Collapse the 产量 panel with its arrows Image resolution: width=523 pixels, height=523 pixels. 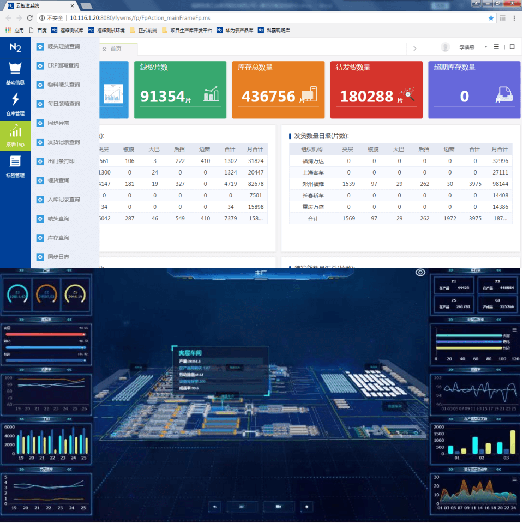pyautogui.click(x=69, y=270)
